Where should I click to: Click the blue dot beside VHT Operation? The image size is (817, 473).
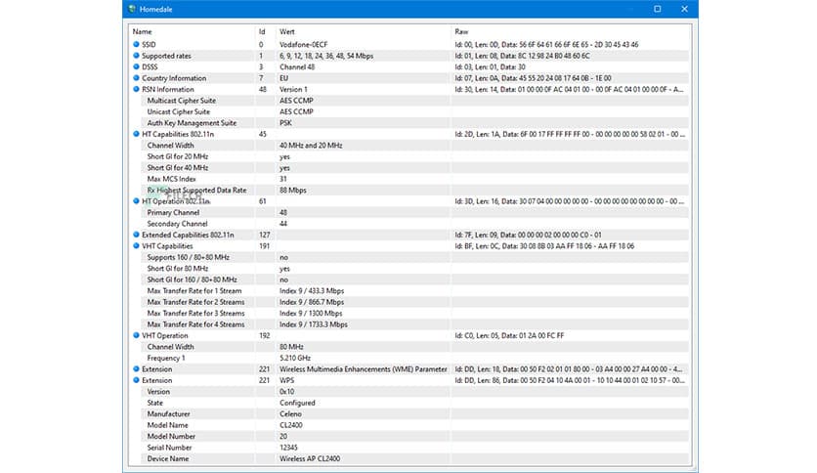[x=136, y=335]
